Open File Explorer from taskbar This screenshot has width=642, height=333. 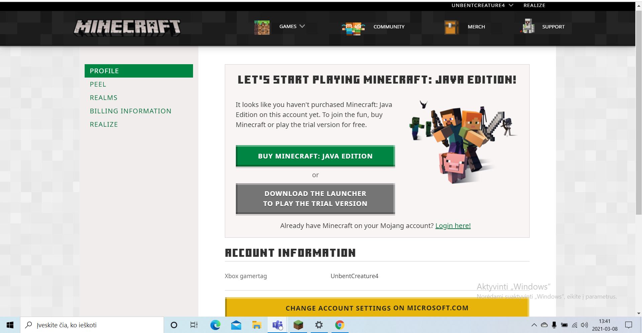tap(257, 325)
